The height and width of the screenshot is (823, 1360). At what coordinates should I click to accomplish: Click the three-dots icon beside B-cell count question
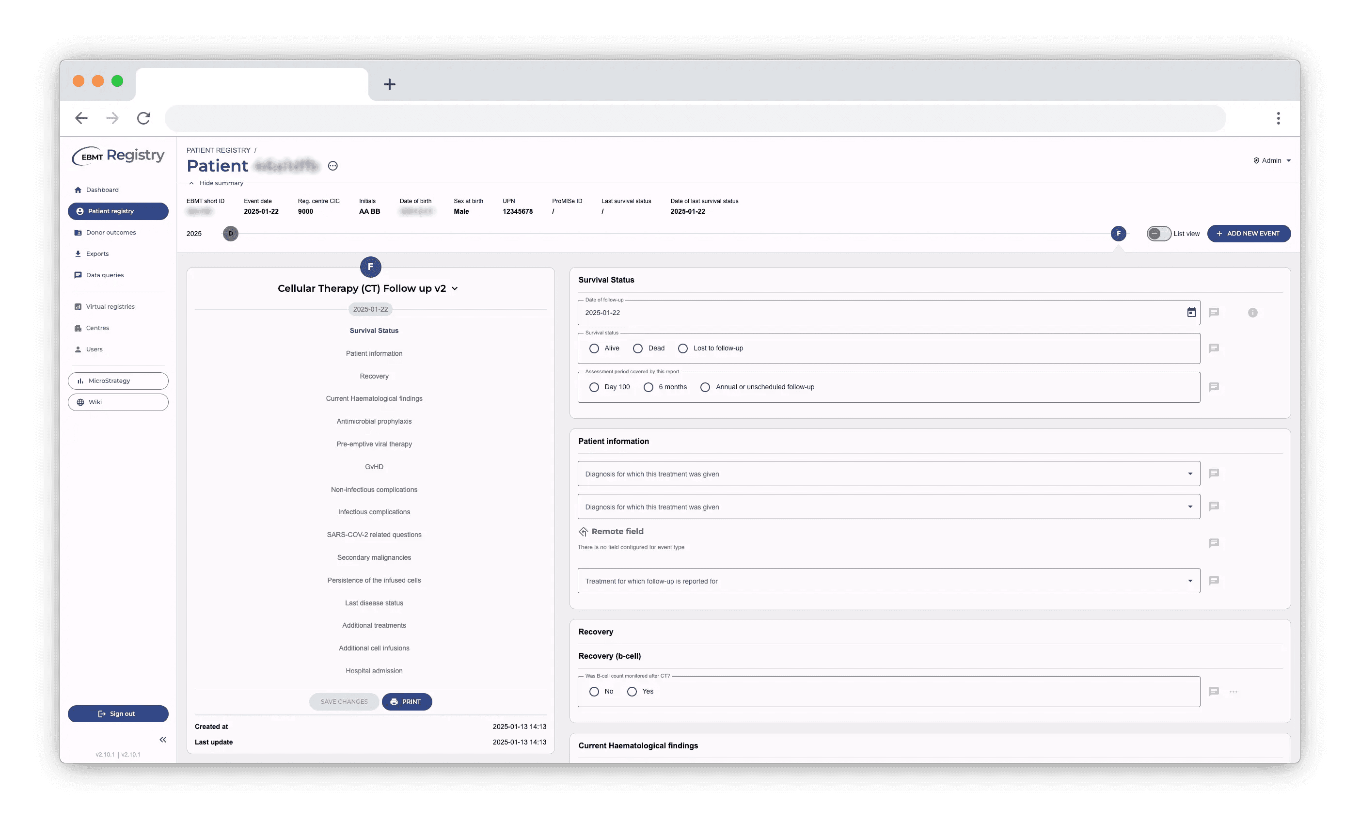coord(1233,692)
